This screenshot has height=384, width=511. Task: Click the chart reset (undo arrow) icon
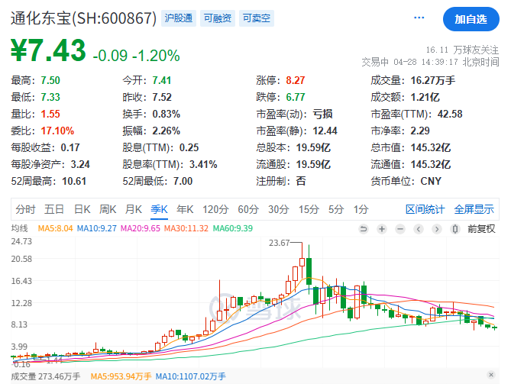[363, 229]
